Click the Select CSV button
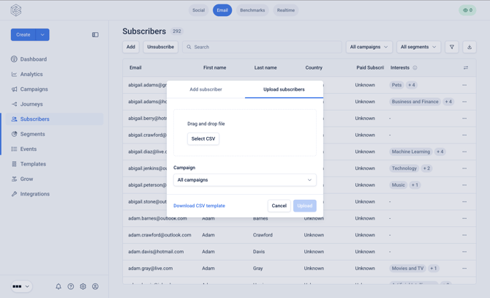The height and width of the screenshot is (298, 490). point(203,139)
